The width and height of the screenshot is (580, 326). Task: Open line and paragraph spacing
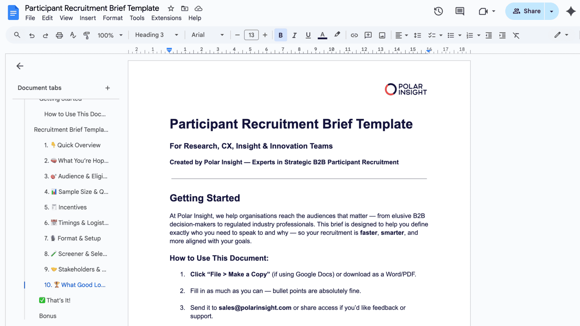click(417, 35)
